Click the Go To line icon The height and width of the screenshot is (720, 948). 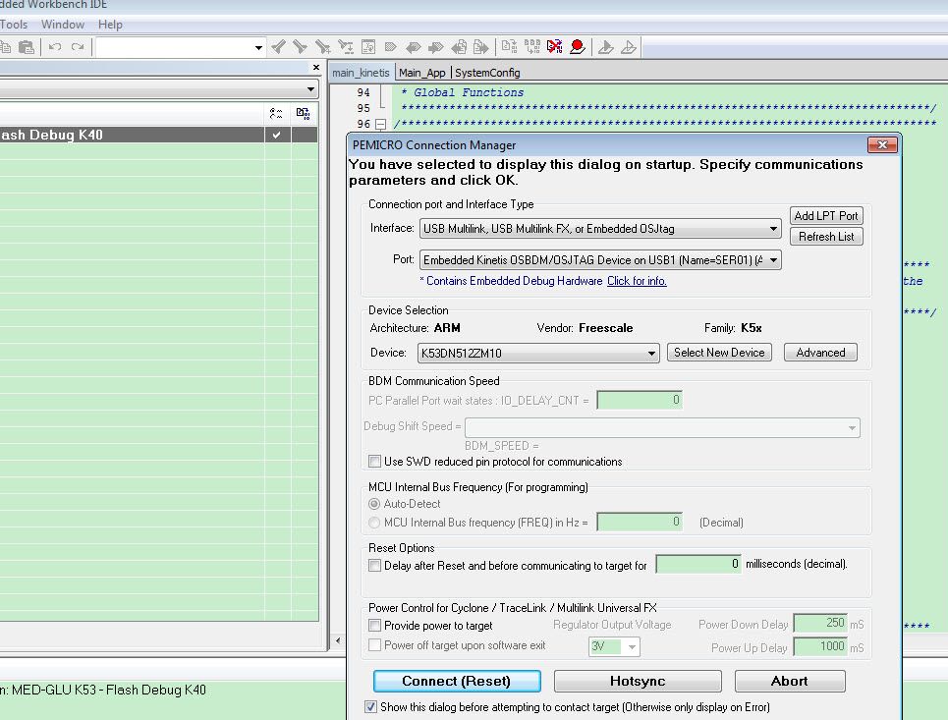[x=367, y=47]
